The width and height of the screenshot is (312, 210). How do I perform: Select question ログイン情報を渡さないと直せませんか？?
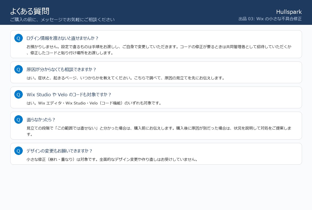63,38
